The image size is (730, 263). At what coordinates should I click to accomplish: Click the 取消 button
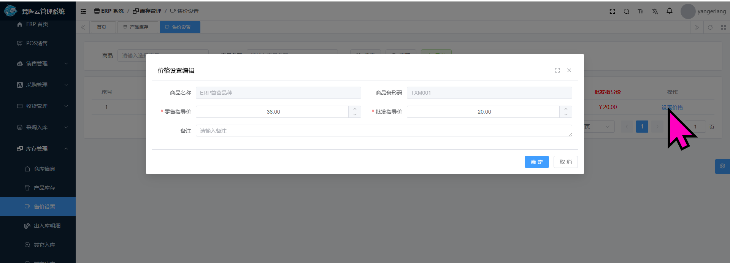pyautogui.click(x=565, y=162)
